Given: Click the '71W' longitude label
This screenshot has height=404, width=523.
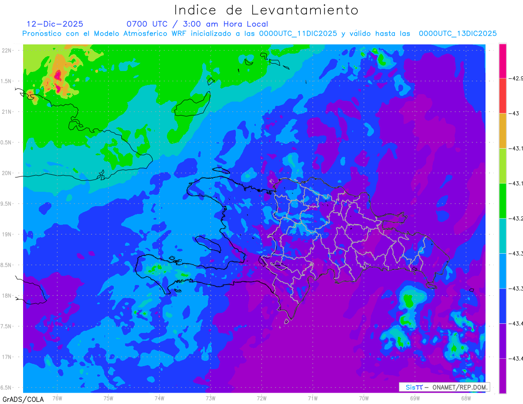Looking at the screenshot, I should 312,398.
